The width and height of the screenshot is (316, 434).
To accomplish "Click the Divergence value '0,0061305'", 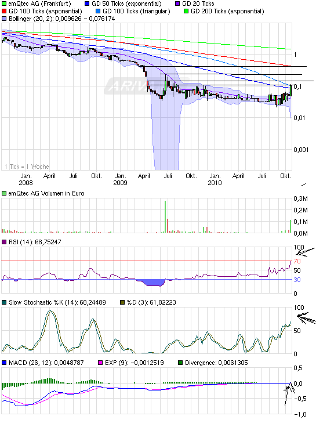I will click(233, 363).
